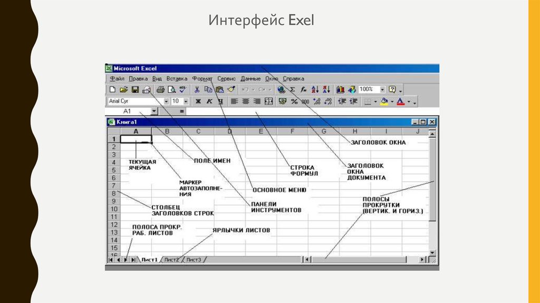Click the Undo arrow icon
This screenshot has width=540, height=303.
pos(245,90)
